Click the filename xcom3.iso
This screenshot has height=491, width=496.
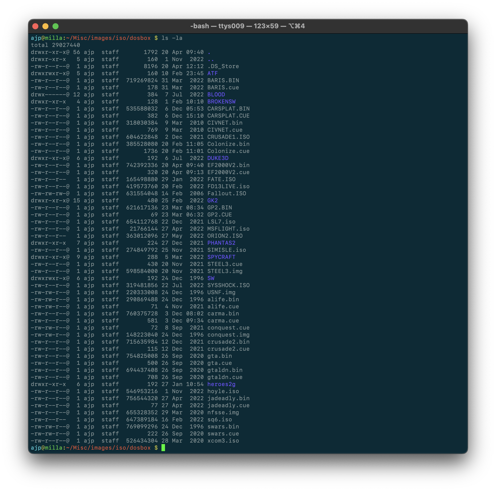tap(223, 441)
